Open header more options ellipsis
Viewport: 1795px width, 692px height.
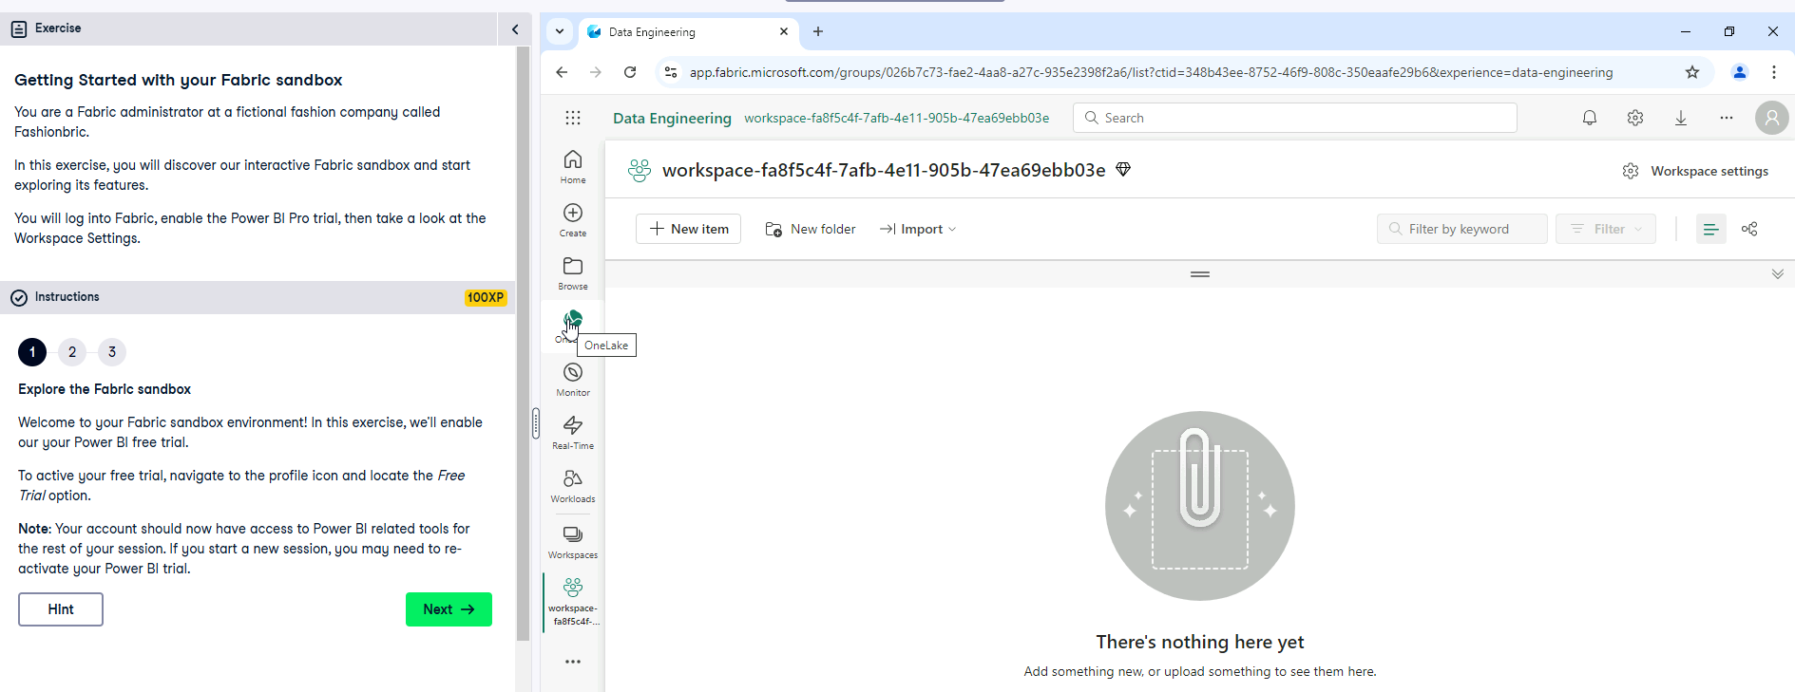point(1726,118)
